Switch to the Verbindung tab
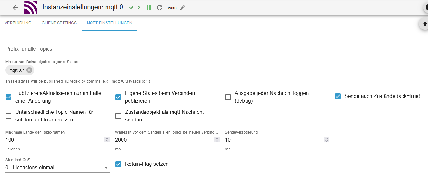 click(x=18, y=23)
